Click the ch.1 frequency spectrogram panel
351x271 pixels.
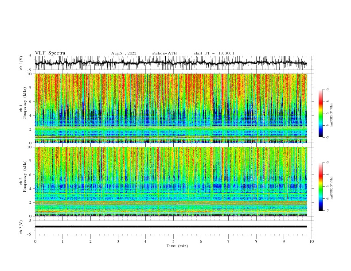[x=171, y=108]
